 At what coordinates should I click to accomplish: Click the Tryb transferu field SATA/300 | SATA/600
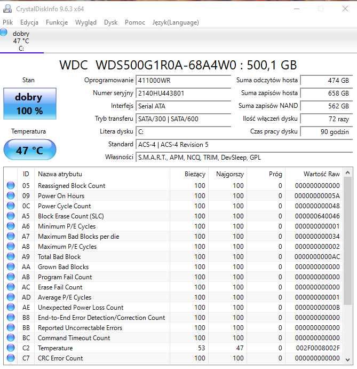pyautogui.click(x=184, y=119)
